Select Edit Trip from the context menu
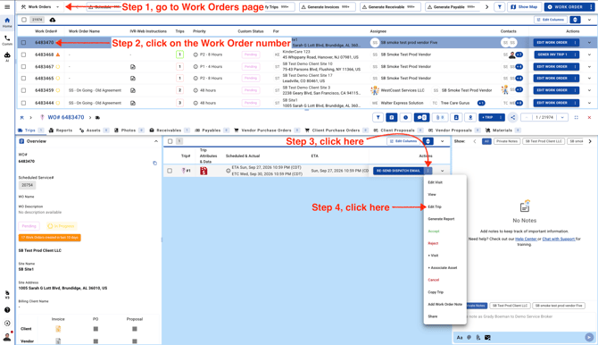Viewport: 598px width, 345px height. 435,206
